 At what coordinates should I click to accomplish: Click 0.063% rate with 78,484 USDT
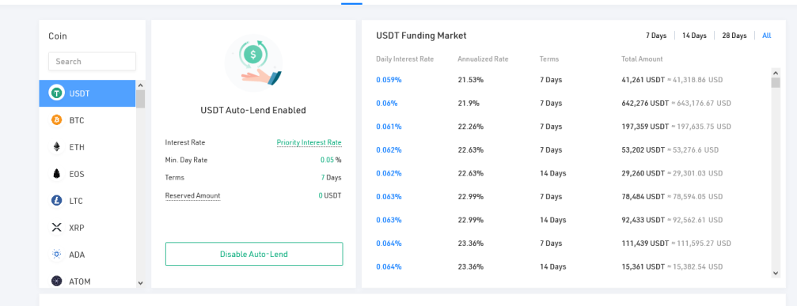point(389,196)
